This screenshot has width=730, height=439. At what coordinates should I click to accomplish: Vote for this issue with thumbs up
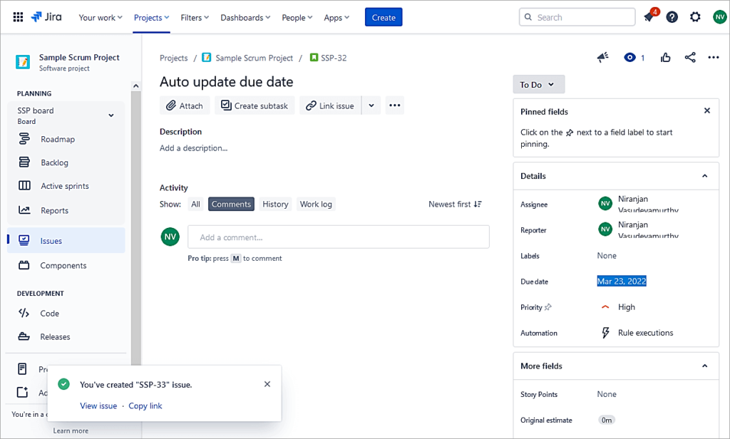(665, 58)
